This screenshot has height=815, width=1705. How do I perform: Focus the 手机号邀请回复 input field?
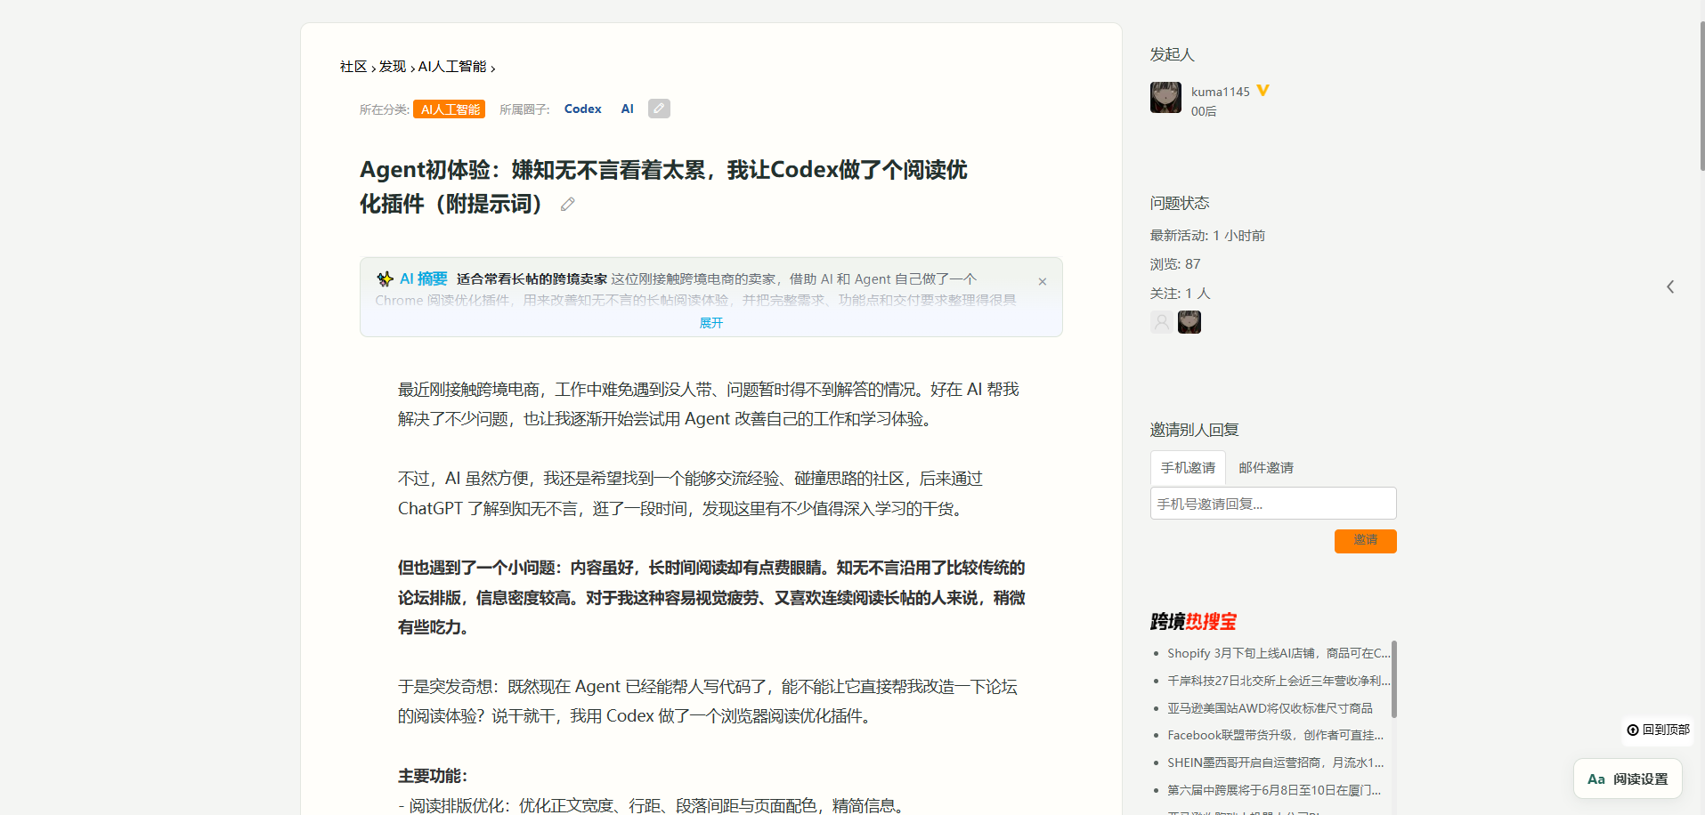(1273, 504)
